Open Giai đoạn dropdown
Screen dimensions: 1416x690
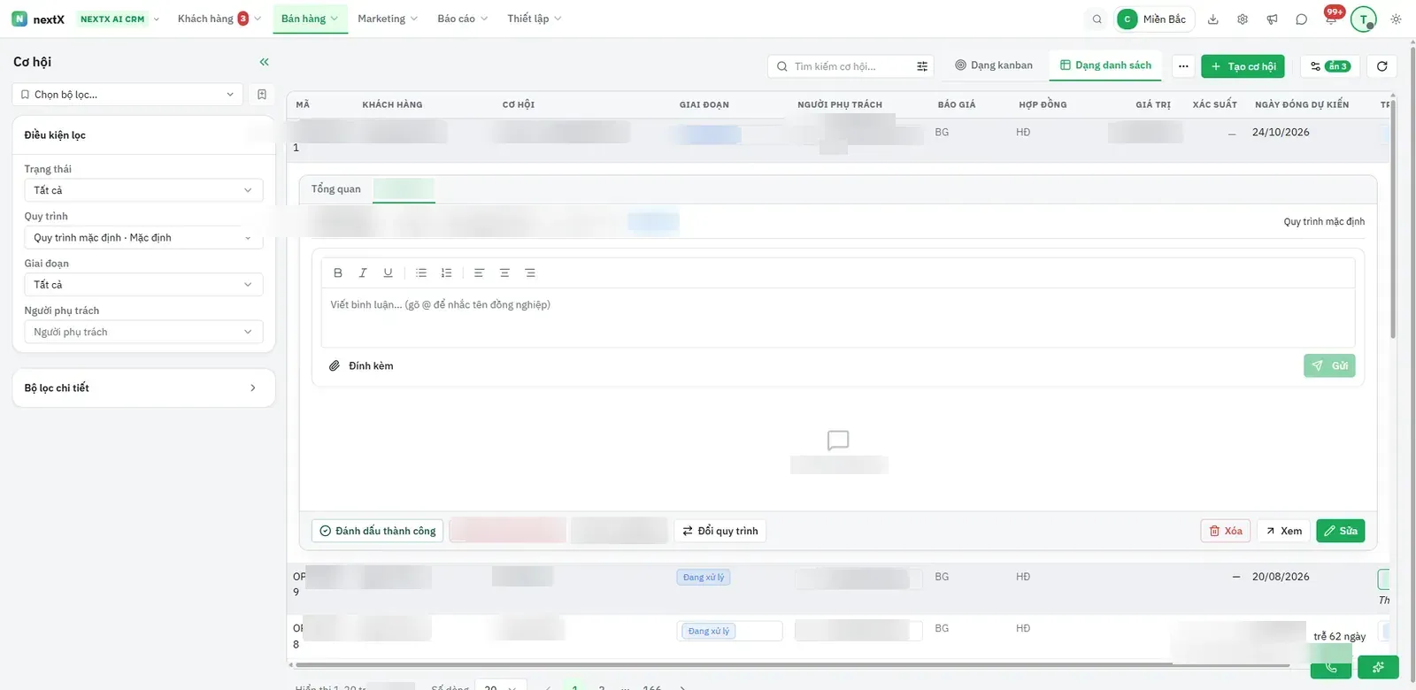[x=143, y=285]
